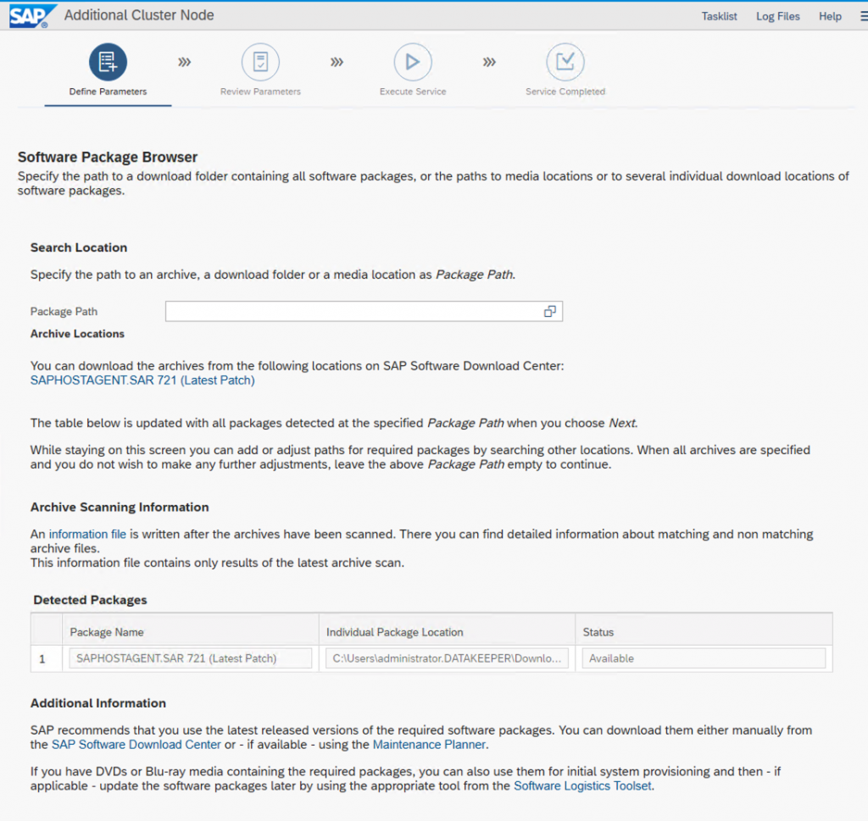Viewport: 868px width, 821px height.
Task: Open the hamburger menu at top right
Action: point(864,17)
